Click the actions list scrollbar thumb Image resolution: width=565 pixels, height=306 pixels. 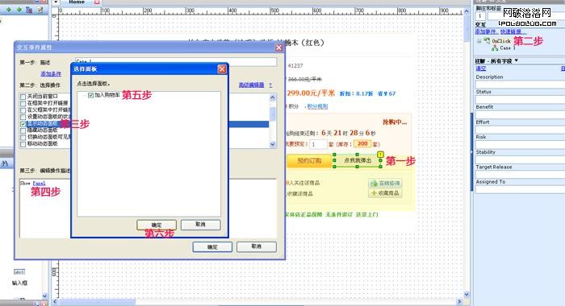tap(273, 114)
